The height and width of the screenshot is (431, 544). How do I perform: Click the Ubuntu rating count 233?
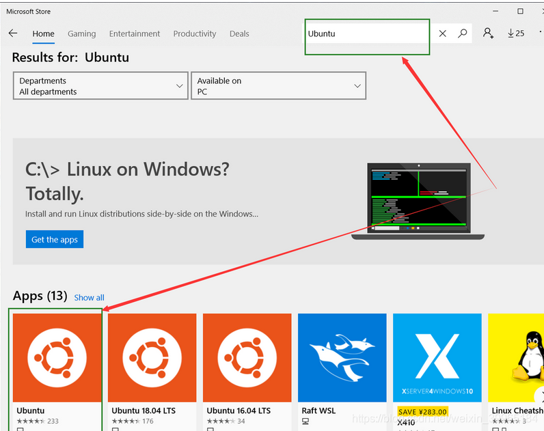click(53, 421)
